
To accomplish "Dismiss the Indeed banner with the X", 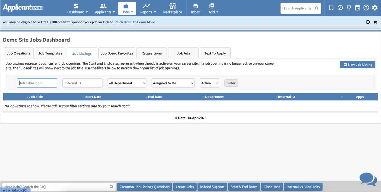I will pyautogui.click(x=375, y=22).
